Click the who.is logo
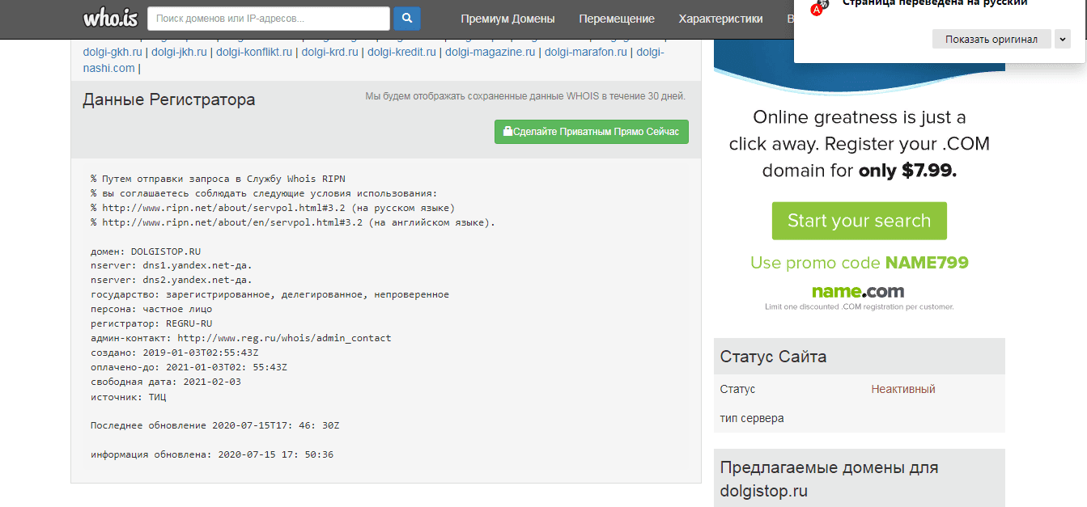This screenshot has height=507, width=1087. 109,18
